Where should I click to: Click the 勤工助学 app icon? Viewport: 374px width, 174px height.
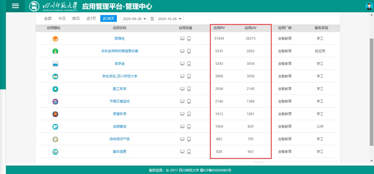(55, 89)
